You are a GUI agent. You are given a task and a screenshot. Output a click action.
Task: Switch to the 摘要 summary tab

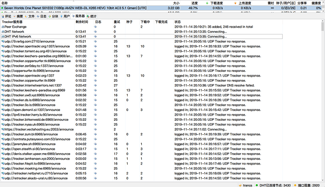(x=18, y=16)
